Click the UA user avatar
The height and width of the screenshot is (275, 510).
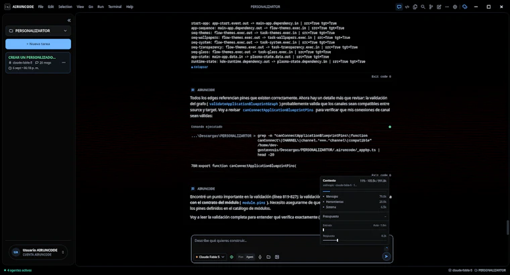point(15,252)
